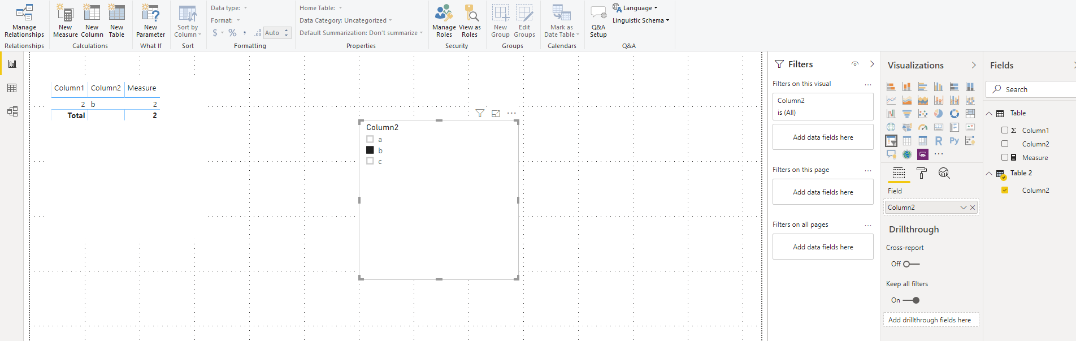Image resolution: width=1076 pixels, height=341 pixels.
Task: Collapse the Table node in Fields
Action: (989, 114)
